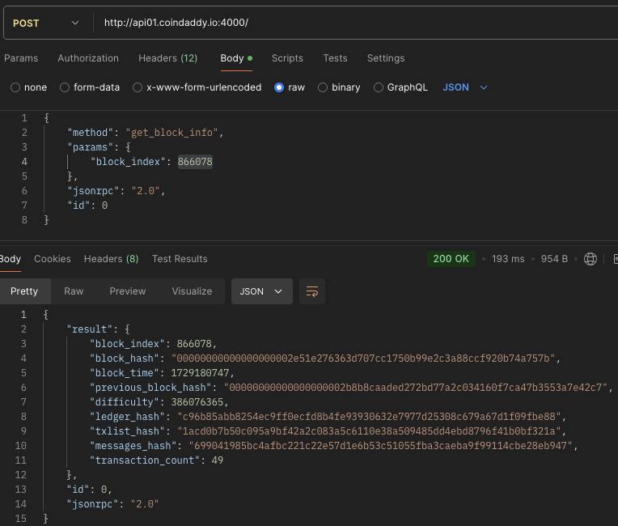
Task: Open the request body JSON format dropdown
Action: tap(465, 87)
